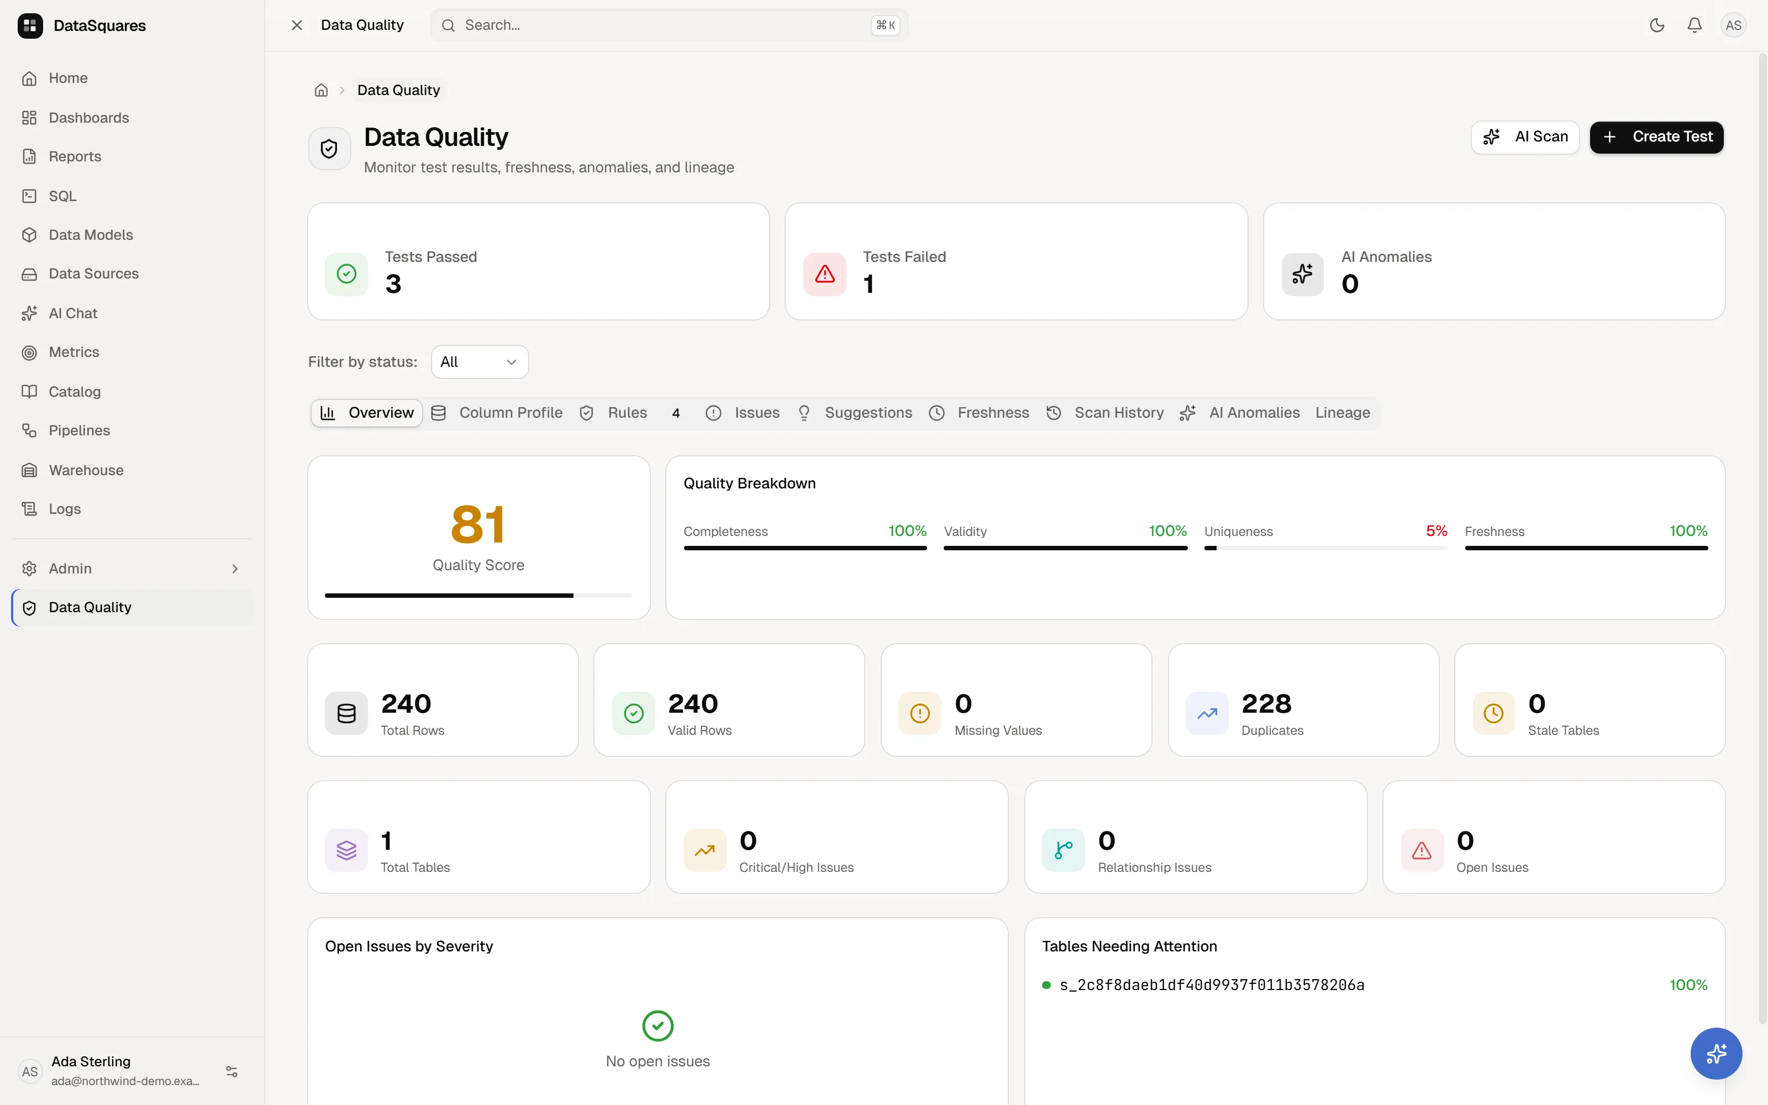Open the Catalog page

[x=131, y=392]
